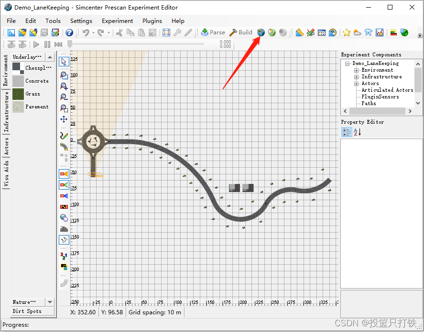Sort properties alphabetically A-Z
The image size is (424, 332).
coord(357,132)
